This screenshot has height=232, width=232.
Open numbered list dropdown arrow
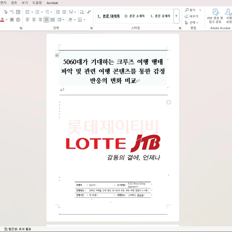(42, 12)
